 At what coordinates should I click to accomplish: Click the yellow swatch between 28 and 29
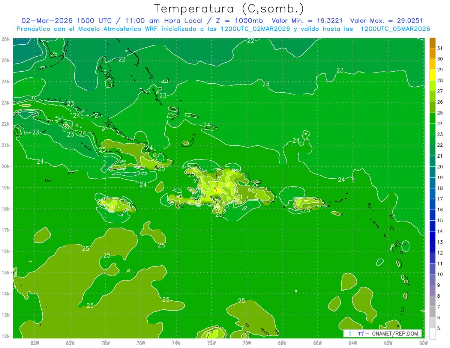pos(432,75)
